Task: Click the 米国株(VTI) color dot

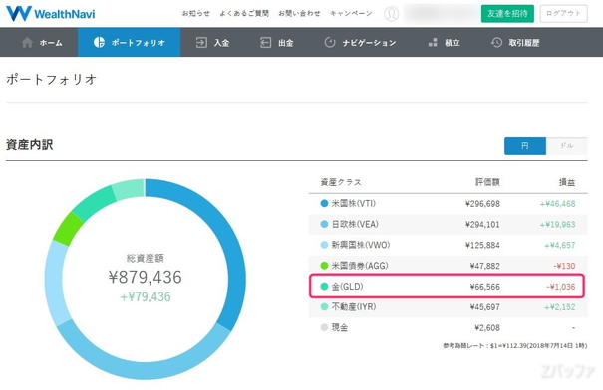Action: [x=324, y=203]
